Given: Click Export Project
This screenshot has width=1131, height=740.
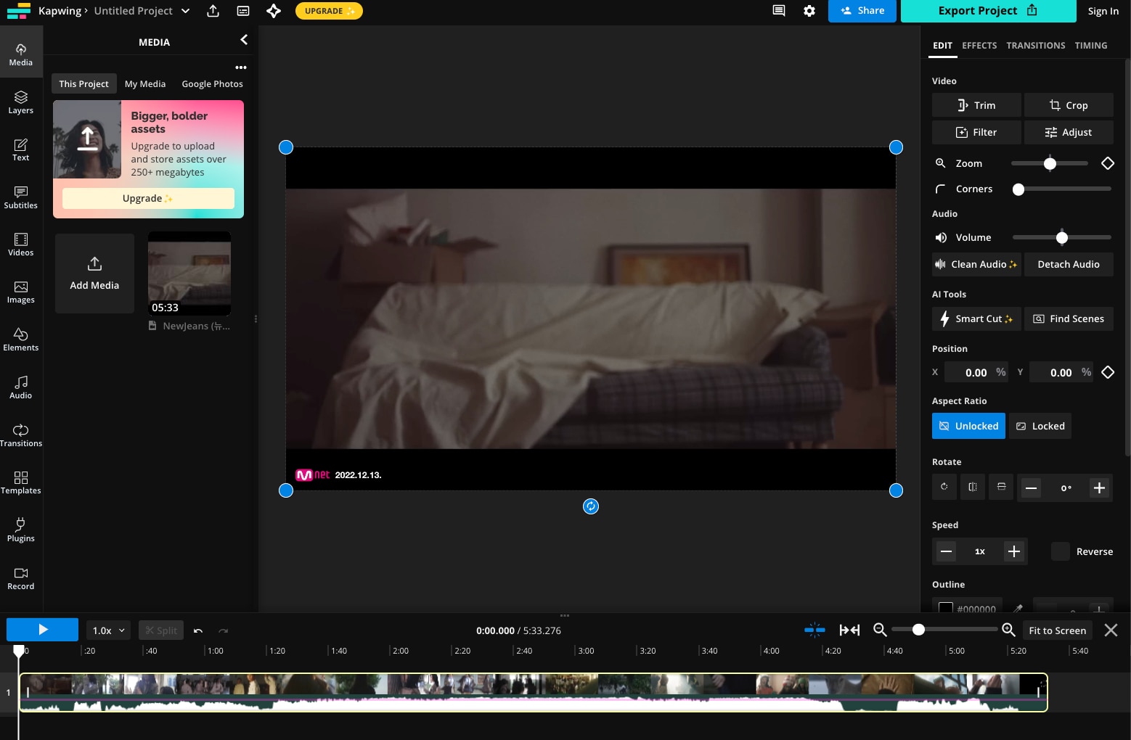Looking at the screenshot, I should (x=988, y=11).
